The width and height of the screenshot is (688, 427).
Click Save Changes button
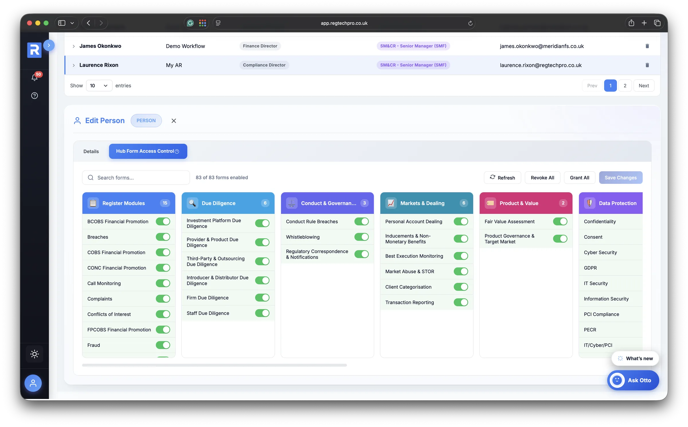pos(621,178)
